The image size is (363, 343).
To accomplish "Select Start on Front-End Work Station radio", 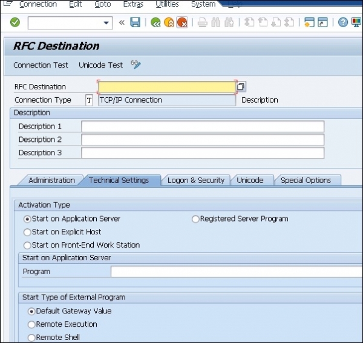I will (x=27, y=245).
